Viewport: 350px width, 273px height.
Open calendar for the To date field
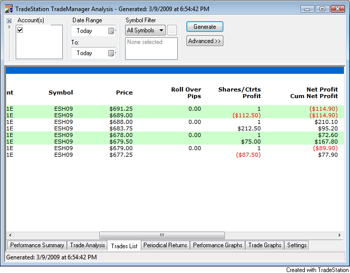(x=111, y=53)
